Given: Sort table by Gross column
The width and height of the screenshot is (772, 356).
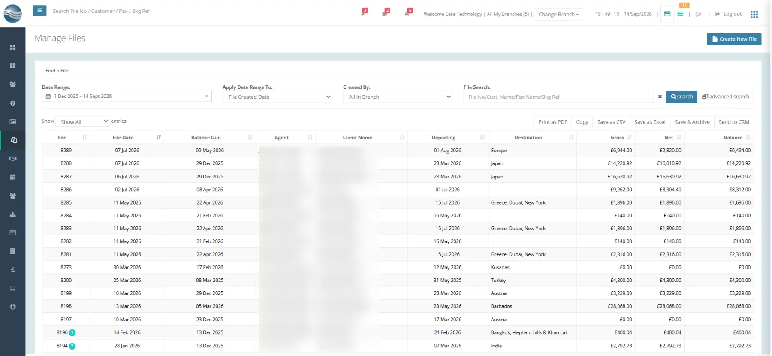Looking at the screenshot, I should [x=606, y=137].
